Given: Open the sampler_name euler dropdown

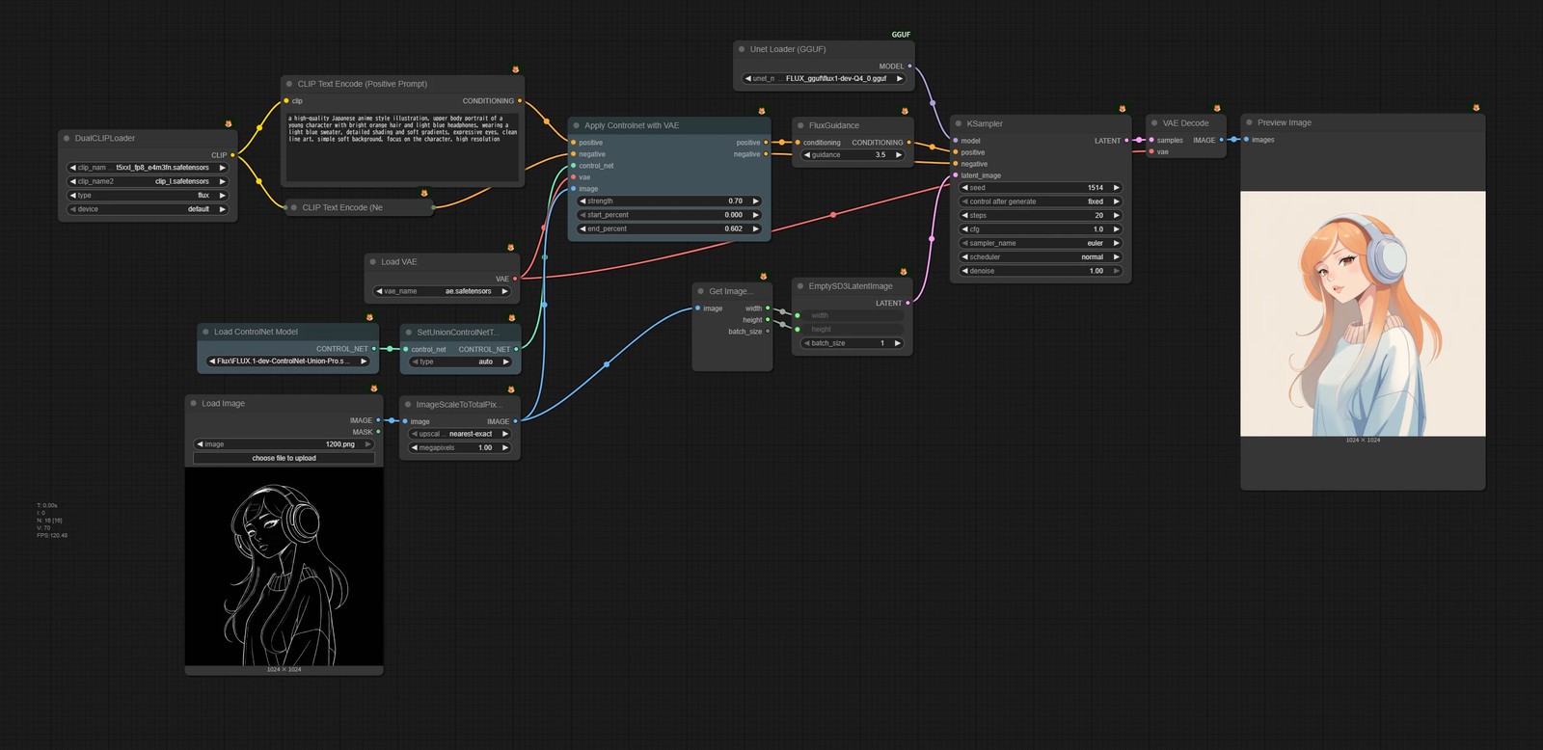Looking at the screenshot, I should [1040, 243].
